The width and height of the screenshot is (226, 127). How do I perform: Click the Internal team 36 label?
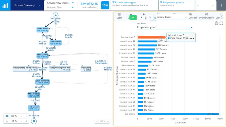click(128, 70)
